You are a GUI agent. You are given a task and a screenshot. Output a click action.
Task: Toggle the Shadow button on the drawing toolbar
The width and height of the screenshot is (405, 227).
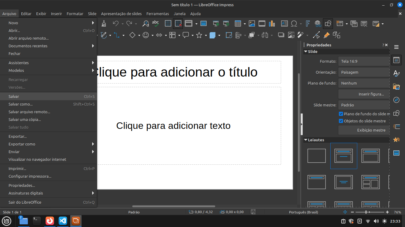281,35
